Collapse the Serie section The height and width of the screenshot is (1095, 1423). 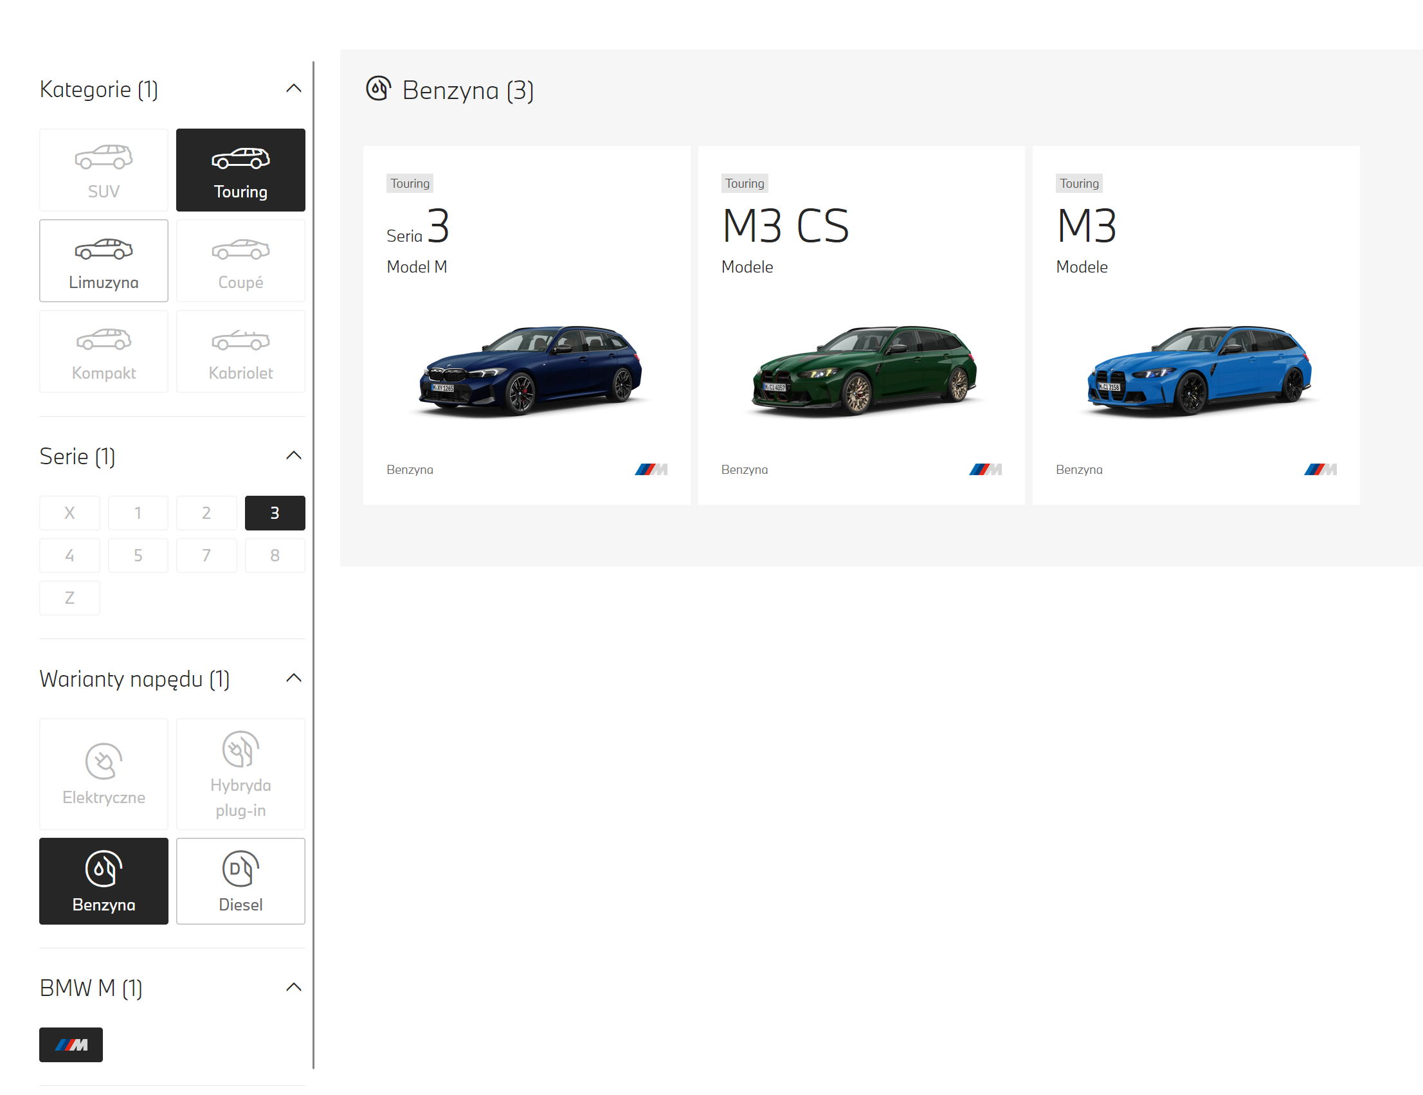pyautogui.click(x=294, y=455)
